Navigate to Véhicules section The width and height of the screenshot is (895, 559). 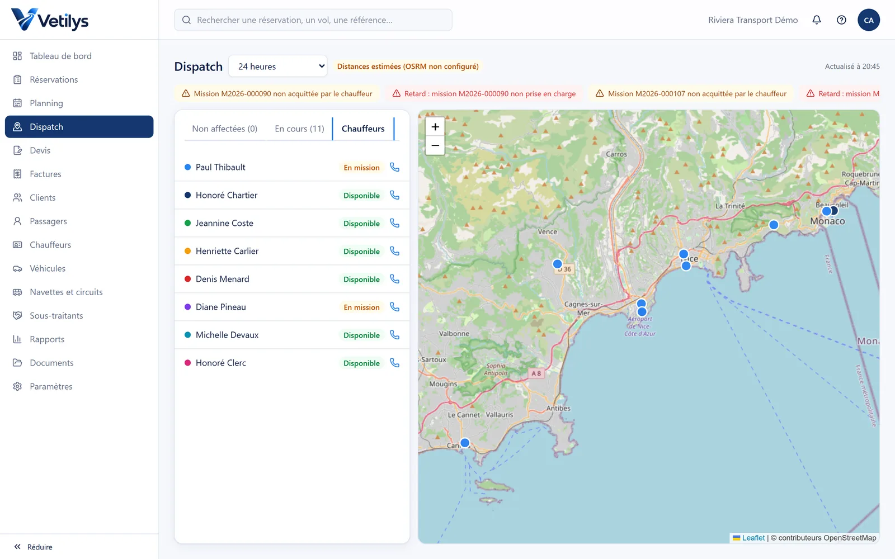[79, 268]
